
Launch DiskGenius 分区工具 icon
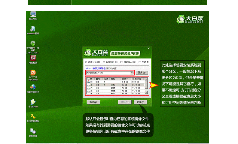(33, 73)
